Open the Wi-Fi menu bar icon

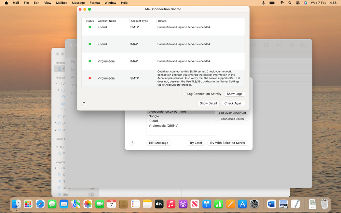282,3
